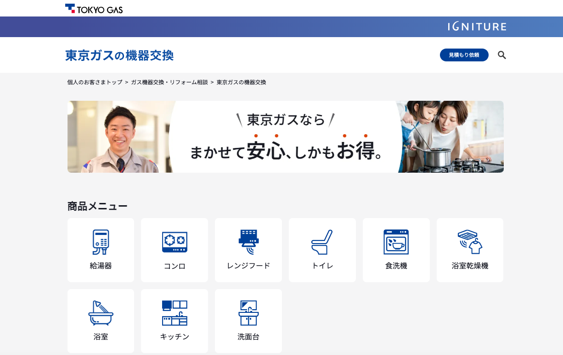Select the キッチン label text
Viewport: 563px width, 355px height.
(x=175, y=337)
